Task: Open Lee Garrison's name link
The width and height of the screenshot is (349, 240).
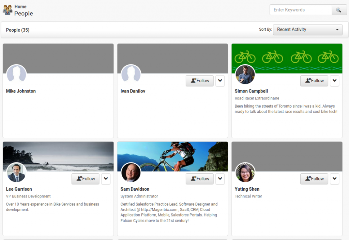Action: pos(19,189)
